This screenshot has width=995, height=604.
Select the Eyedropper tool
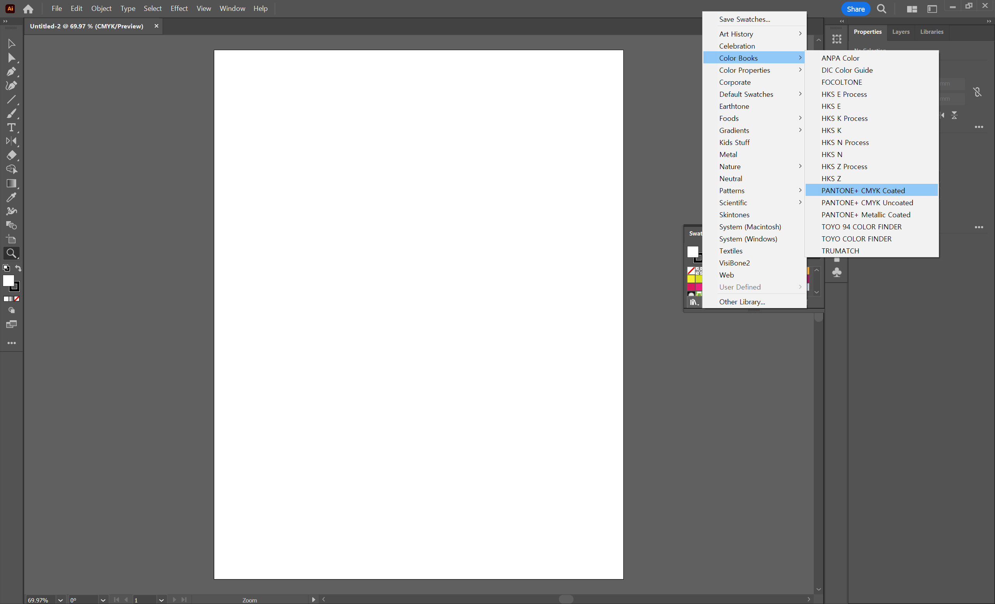click(x=11, y=197)
